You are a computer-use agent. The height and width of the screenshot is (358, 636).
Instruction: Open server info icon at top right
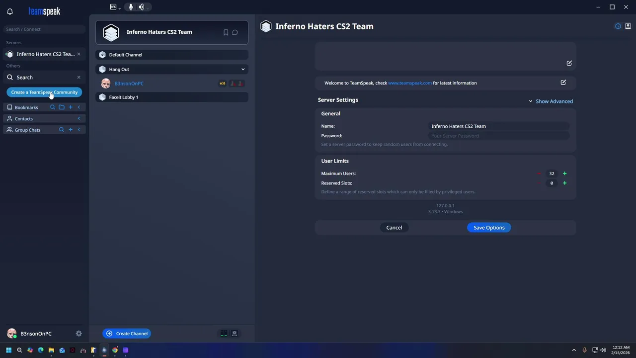pyautogui.click(x=618, y=26)
